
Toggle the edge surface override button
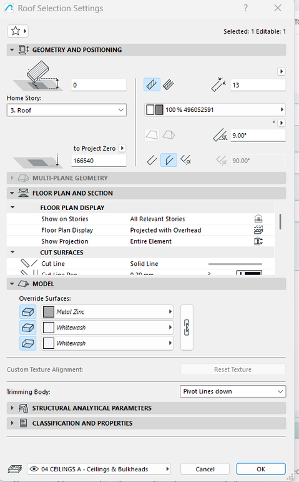[x=28, y=328]
